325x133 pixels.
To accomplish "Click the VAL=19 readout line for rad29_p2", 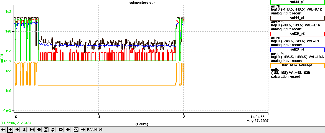I will coord(295,41).
